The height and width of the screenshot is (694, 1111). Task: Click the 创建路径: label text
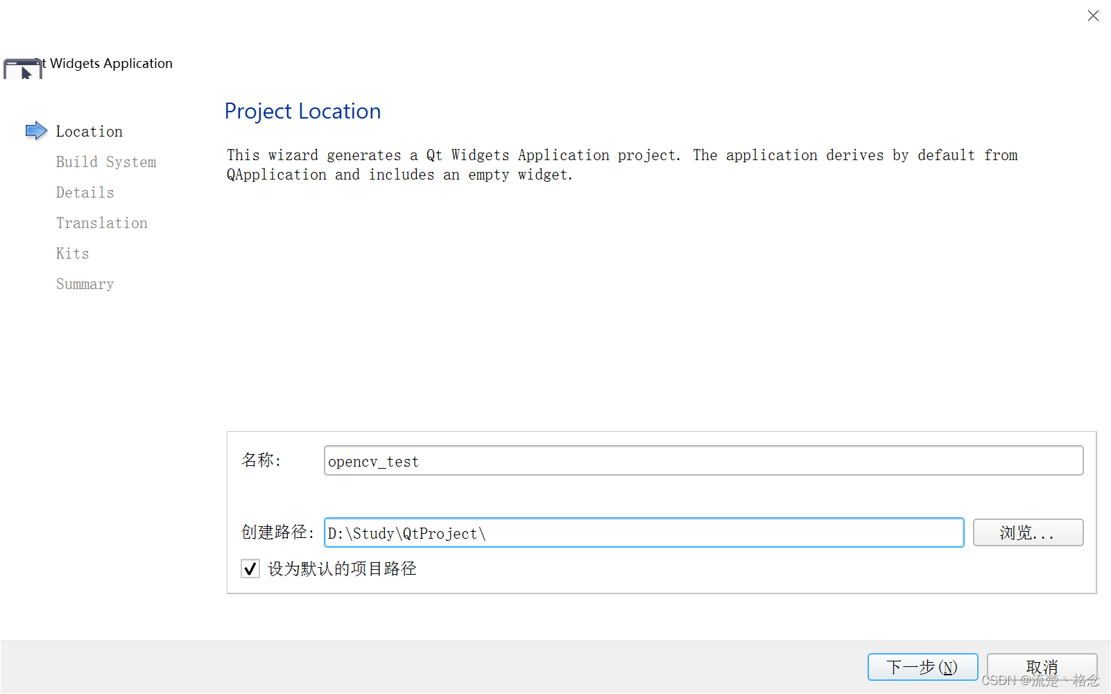pos(277,532)
